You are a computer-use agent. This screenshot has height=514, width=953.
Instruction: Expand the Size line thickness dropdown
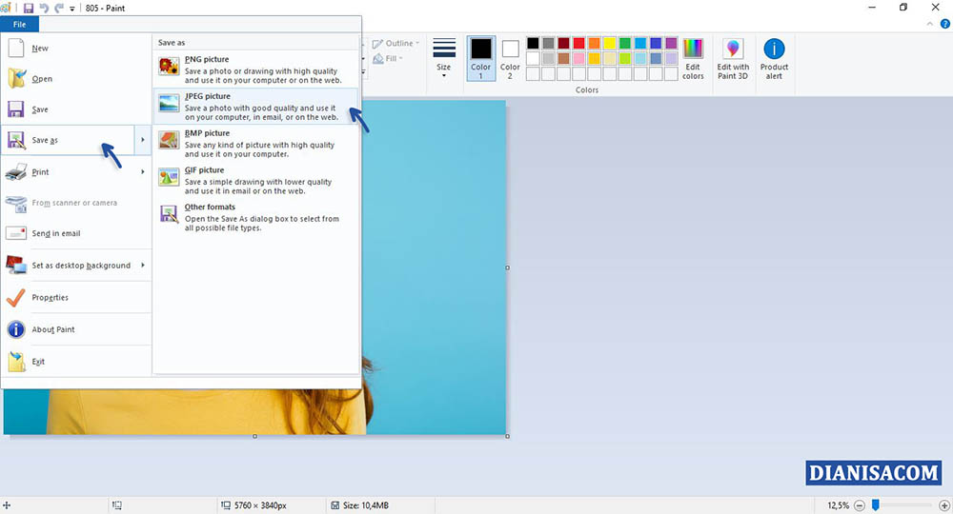[444, 59]
